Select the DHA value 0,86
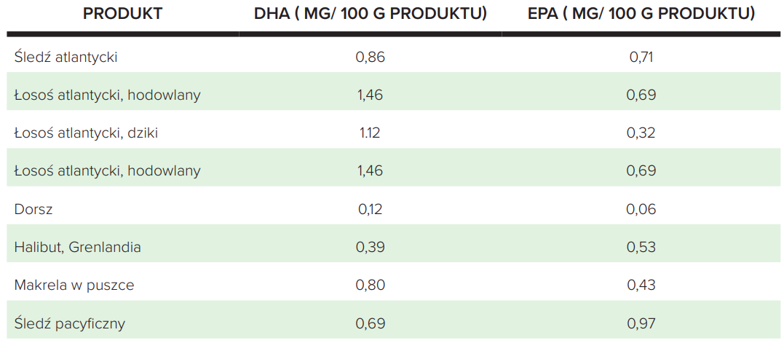Image resolution: width=784 pixels, height=343 pixels. [x=370, y=57]
